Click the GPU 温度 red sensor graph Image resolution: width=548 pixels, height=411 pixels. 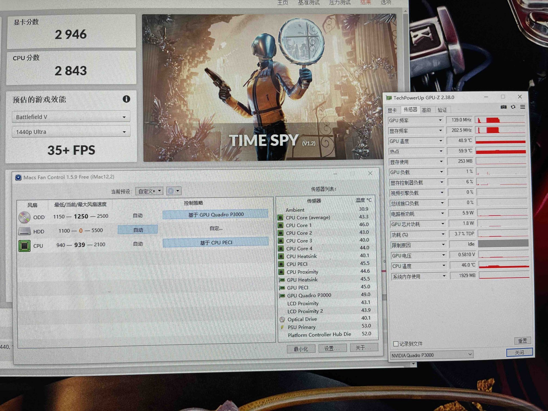[500, 141]
